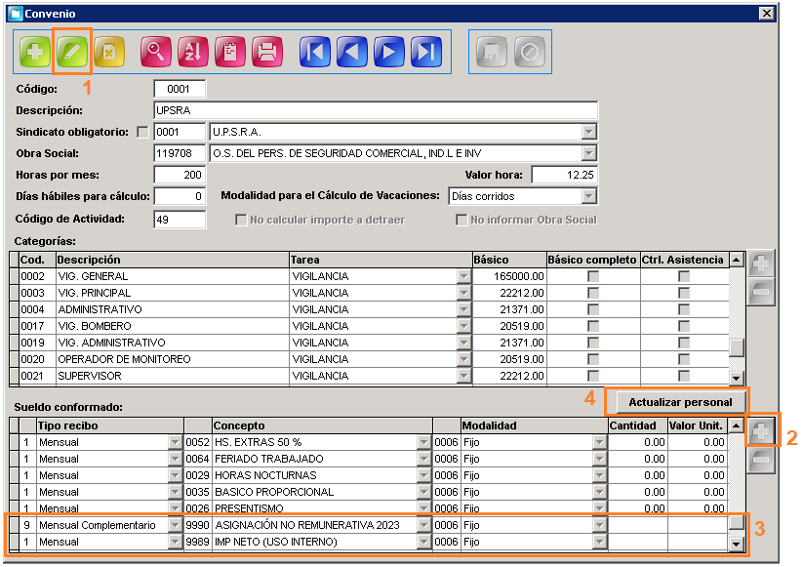
Task: Toggle Sindicato obligatorio checkbox
Action: point(142,132)
